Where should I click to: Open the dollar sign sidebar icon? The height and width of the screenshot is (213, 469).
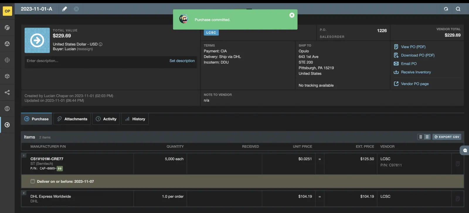tap(7, 109)
